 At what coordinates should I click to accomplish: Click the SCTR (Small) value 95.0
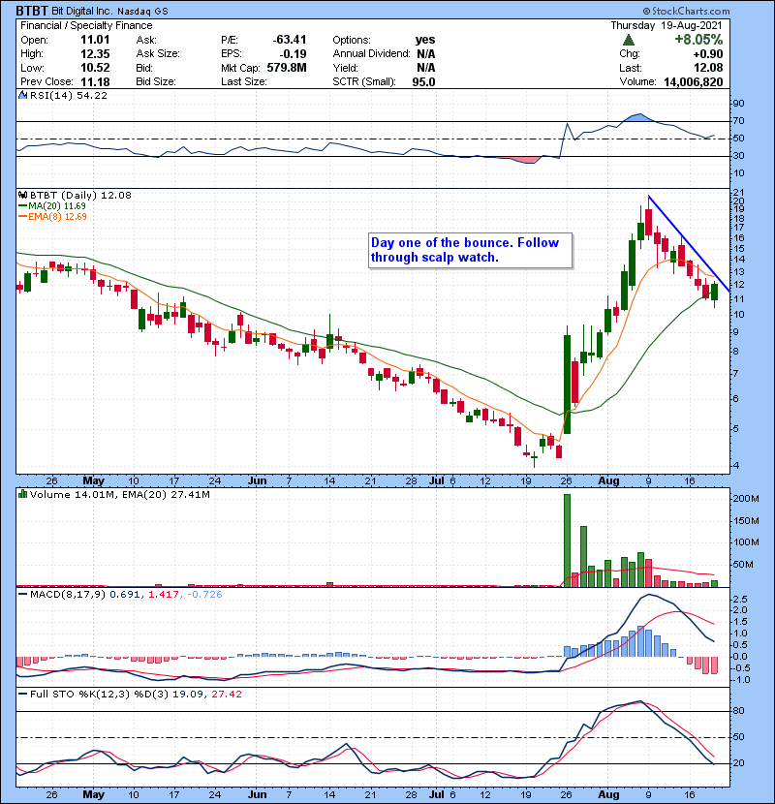[423, 82]
